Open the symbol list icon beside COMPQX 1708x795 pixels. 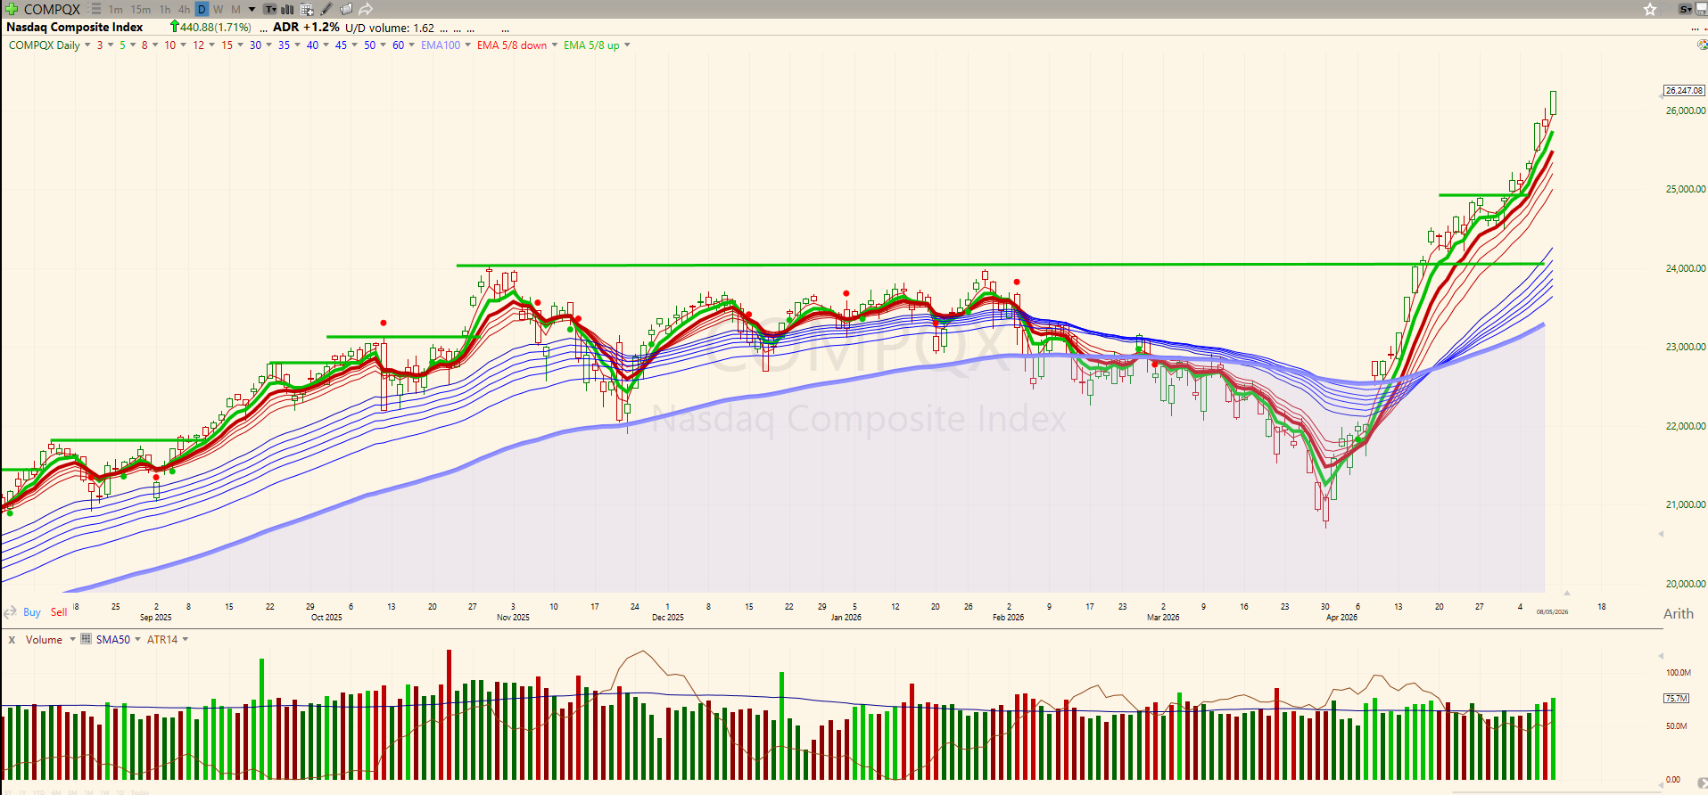[95, 9]
